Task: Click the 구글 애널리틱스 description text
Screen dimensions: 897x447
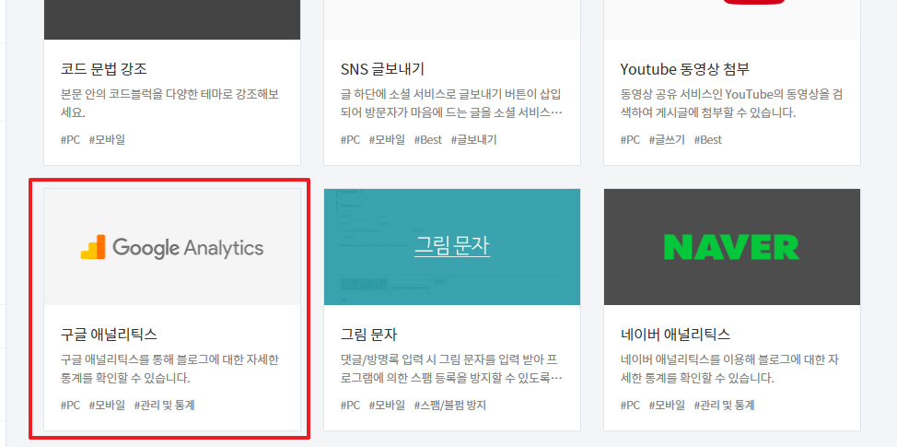Action: click(x=169, y=369)
